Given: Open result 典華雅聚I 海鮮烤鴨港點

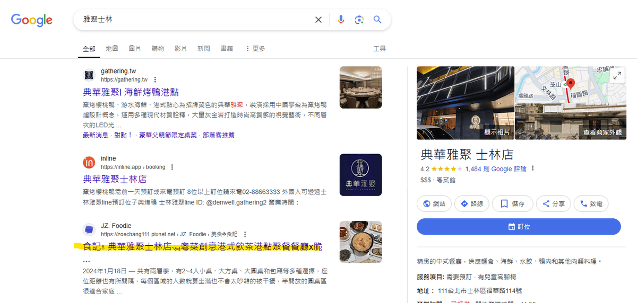Looking at the screenshot, I should 131,92.
